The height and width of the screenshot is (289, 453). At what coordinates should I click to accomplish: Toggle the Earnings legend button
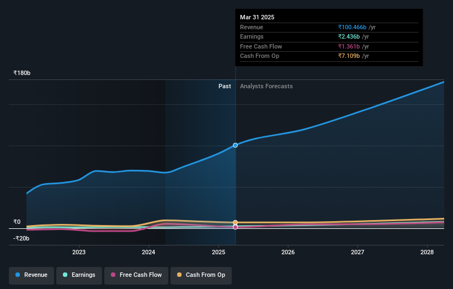click(79, 275)
